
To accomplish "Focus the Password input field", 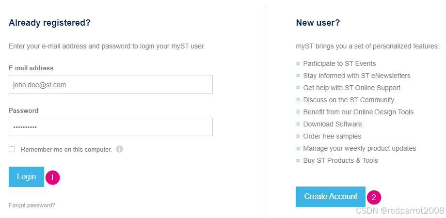I will click(111, 127).
